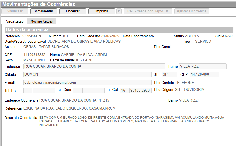This screenshot has height=146, width=236.
Task: Click the Encerrar button
Action: [73, 11]
